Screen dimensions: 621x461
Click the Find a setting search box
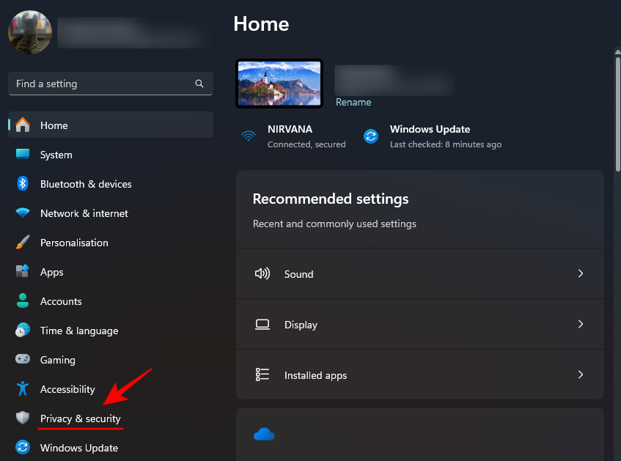(111, 84)
